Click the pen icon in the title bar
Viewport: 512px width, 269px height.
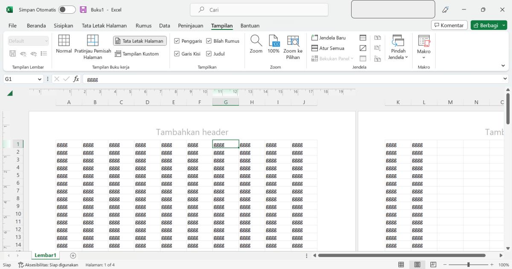coord(445,9)
